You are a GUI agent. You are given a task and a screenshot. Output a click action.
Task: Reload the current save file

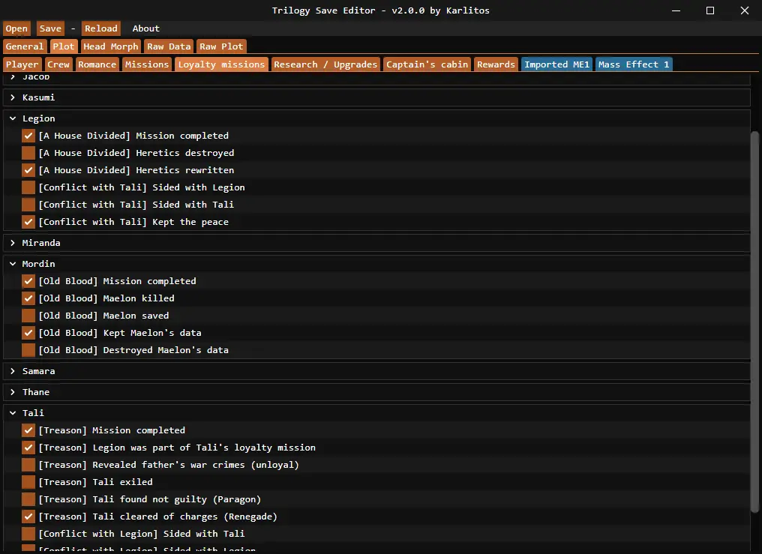[101, 28]
